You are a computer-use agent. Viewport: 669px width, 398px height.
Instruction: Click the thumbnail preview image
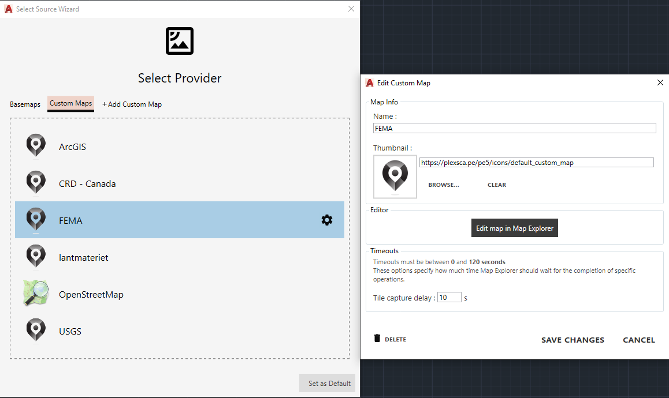pyautogui.click(x=395, y=177)
